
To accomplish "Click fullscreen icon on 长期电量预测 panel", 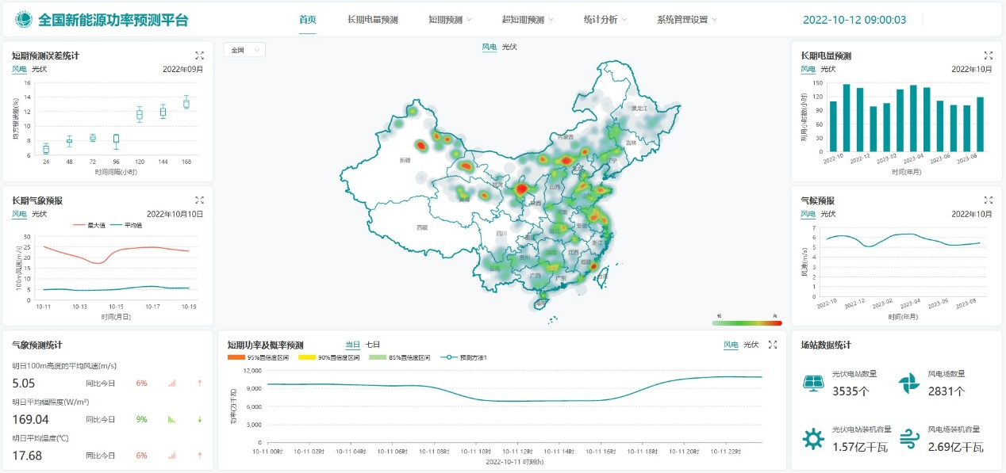I will click(988, 55).
